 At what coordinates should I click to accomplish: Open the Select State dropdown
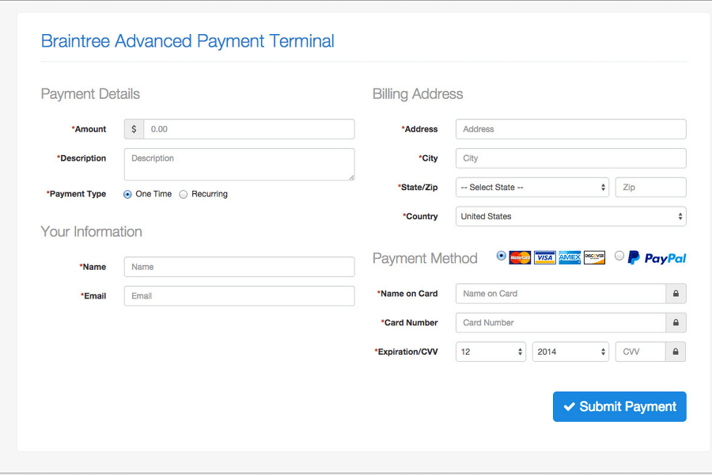(532, 188)
